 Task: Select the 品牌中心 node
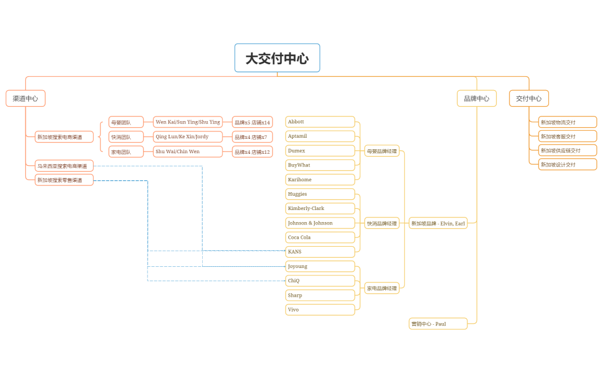point(476,98)
